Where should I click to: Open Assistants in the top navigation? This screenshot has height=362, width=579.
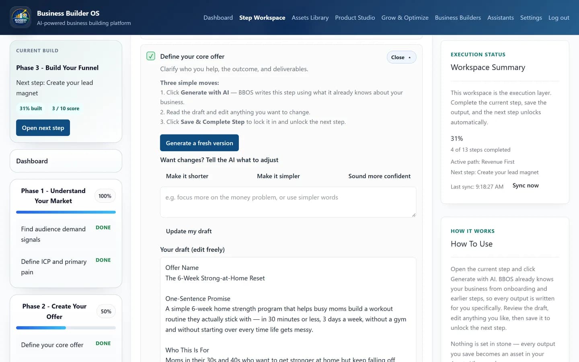click(501, 18)
